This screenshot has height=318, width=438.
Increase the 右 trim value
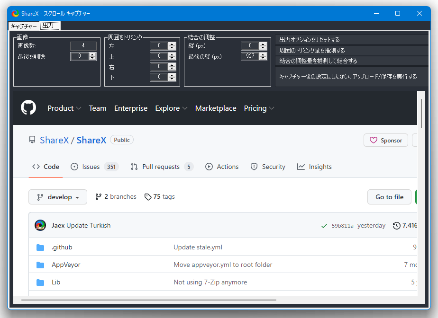(173, 65)
